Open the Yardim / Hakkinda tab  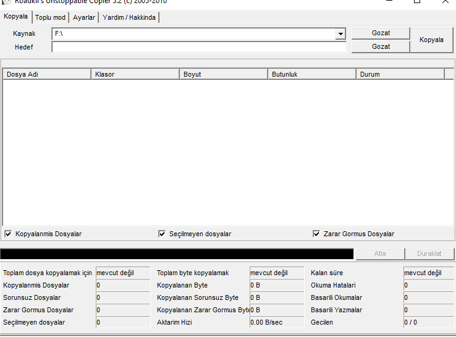(x=129, y=17)
